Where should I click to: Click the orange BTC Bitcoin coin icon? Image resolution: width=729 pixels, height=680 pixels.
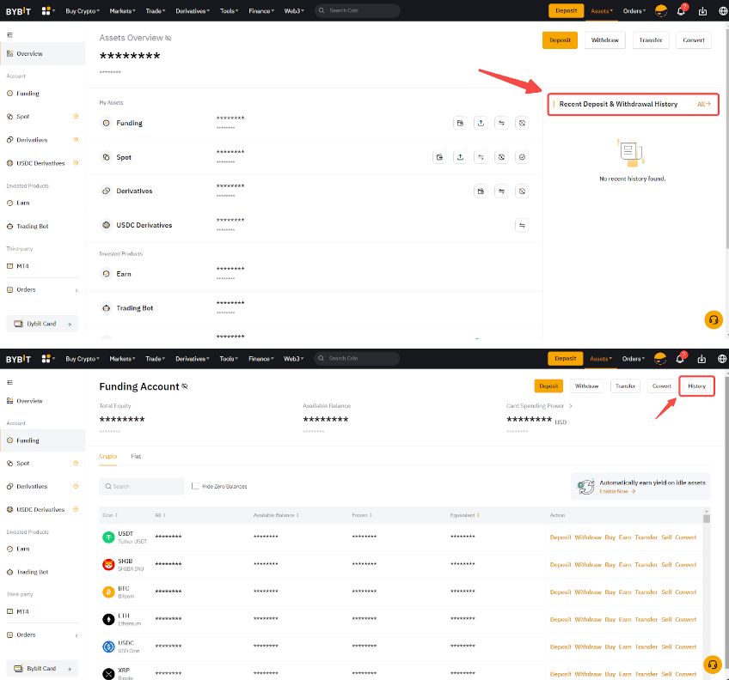pos(108,592)
